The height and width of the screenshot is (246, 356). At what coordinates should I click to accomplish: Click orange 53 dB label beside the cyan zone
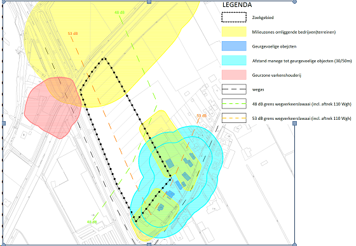(x=202, y=116)
